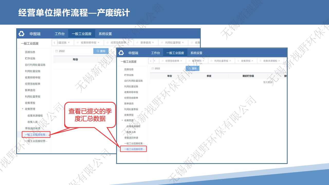Open 一般工业固废 top menu in the front window
Image resolution: width=329 pixels, height=185 pixels.
click(x=175, y=53)
